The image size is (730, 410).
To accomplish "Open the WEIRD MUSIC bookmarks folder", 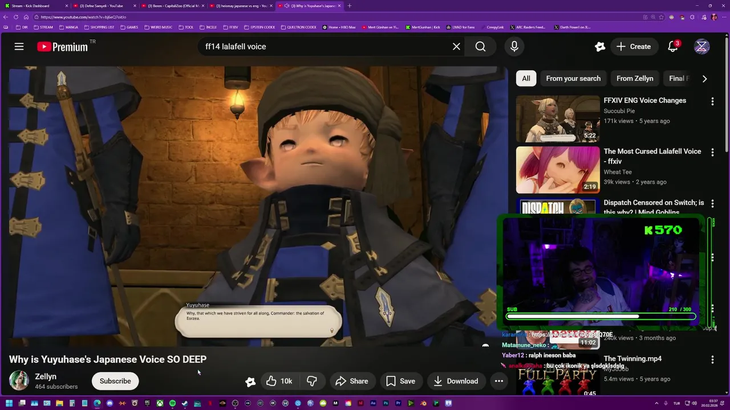I will click(159, 27).
